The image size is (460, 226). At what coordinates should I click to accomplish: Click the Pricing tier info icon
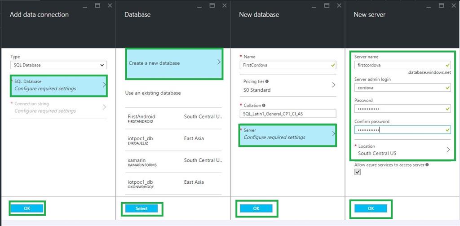tap(267, 81)
